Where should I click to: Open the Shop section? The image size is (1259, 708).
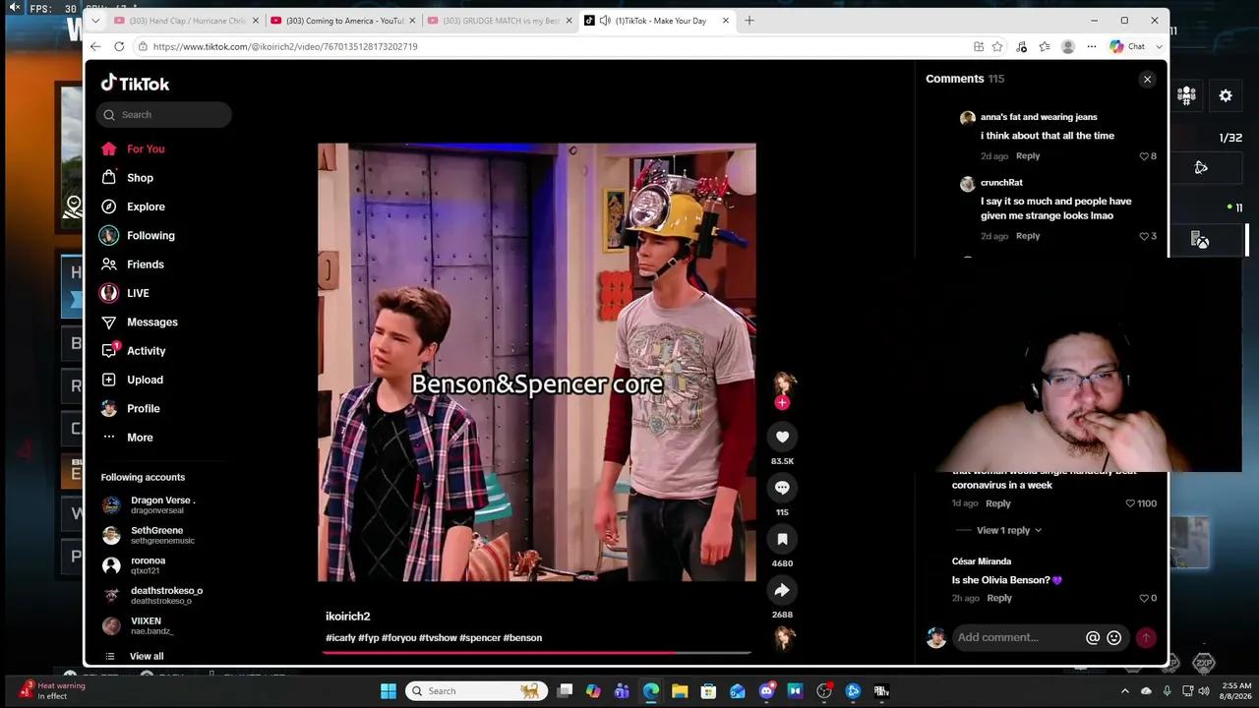tap(140, 178)
